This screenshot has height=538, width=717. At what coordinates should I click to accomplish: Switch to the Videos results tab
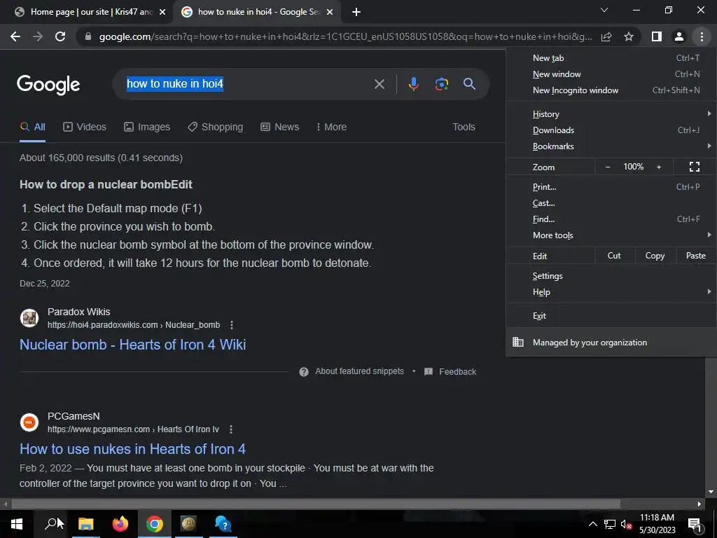(85, 127)
